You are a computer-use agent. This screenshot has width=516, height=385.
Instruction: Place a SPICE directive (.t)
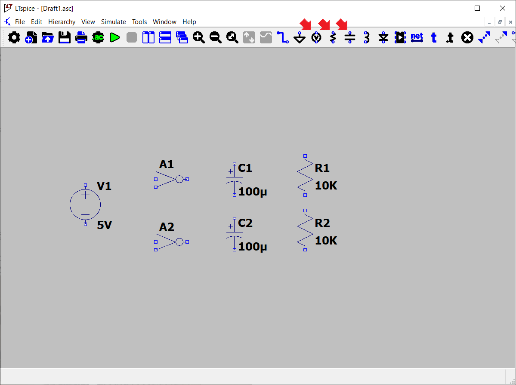click(x=450, y=38)
